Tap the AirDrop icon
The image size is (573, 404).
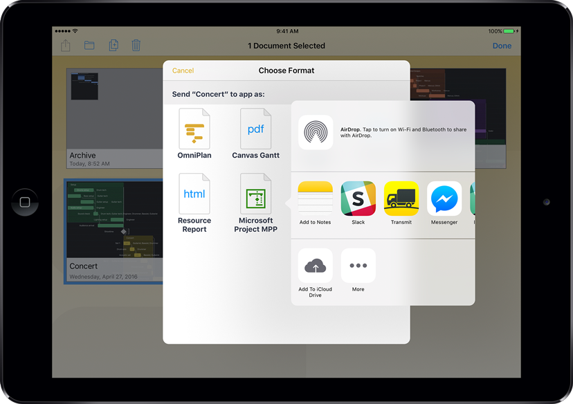click(x=316, y=132)
